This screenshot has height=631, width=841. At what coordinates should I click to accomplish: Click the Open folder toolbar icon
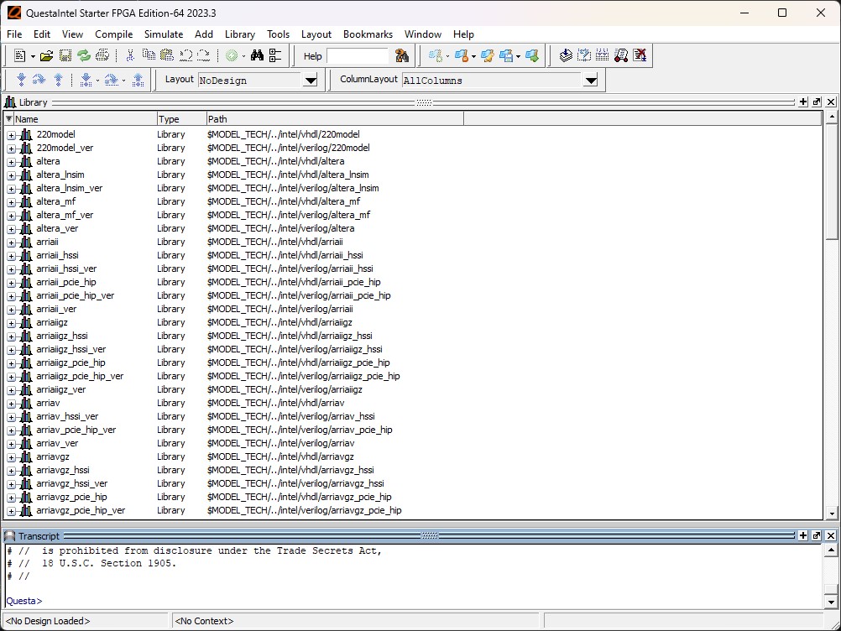click(47, 55)
